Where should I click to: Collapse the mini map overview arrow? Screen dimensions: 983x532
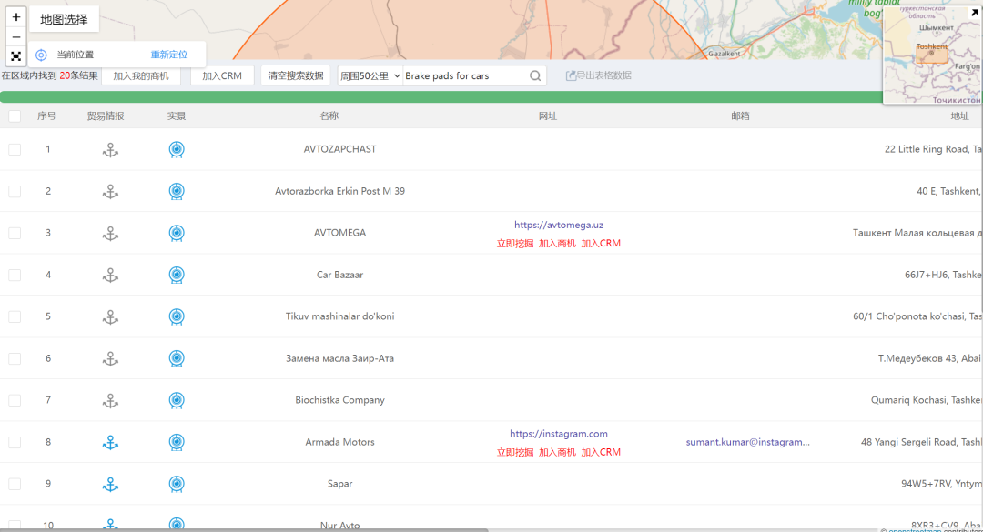[x=975, y=12]
